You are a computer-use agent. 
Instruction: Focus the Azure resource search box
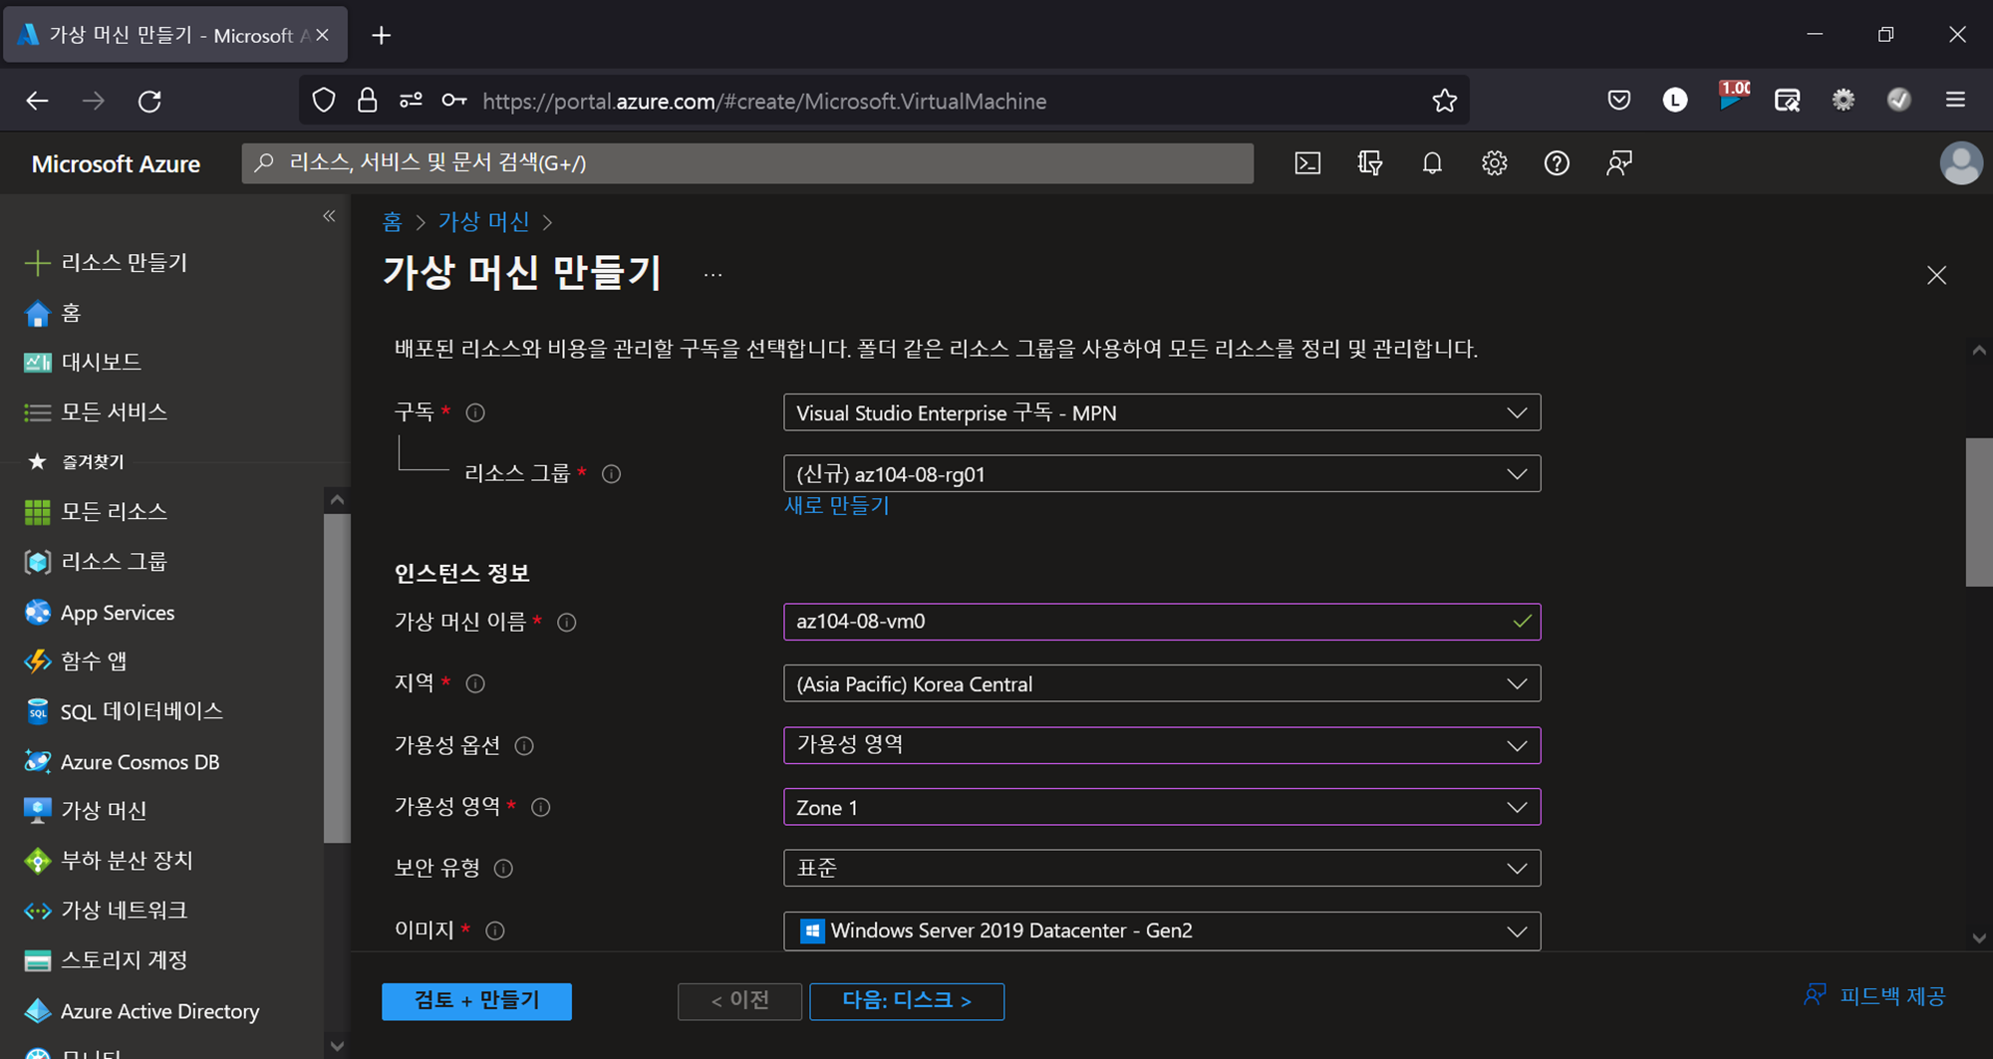[747, 163]
